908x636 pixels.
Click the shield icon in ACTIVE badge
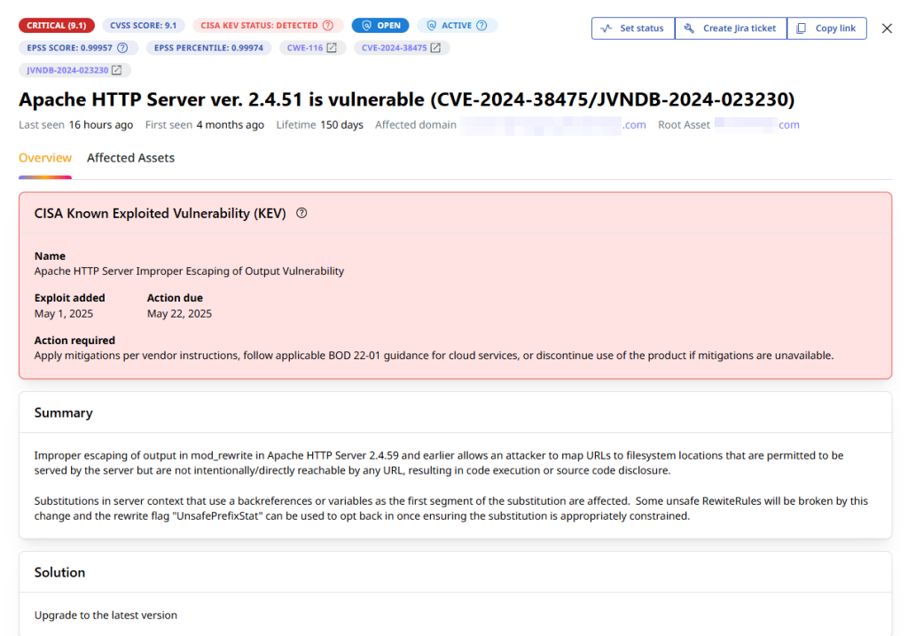pos(432,26)
